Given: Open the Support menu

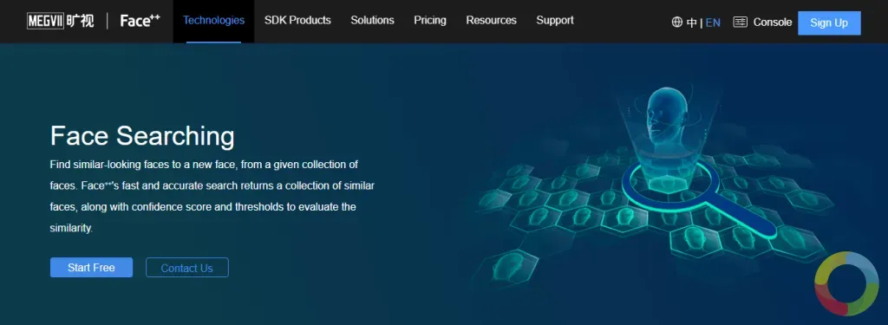Looking at the screenshot, I should [x=555, y=21].
